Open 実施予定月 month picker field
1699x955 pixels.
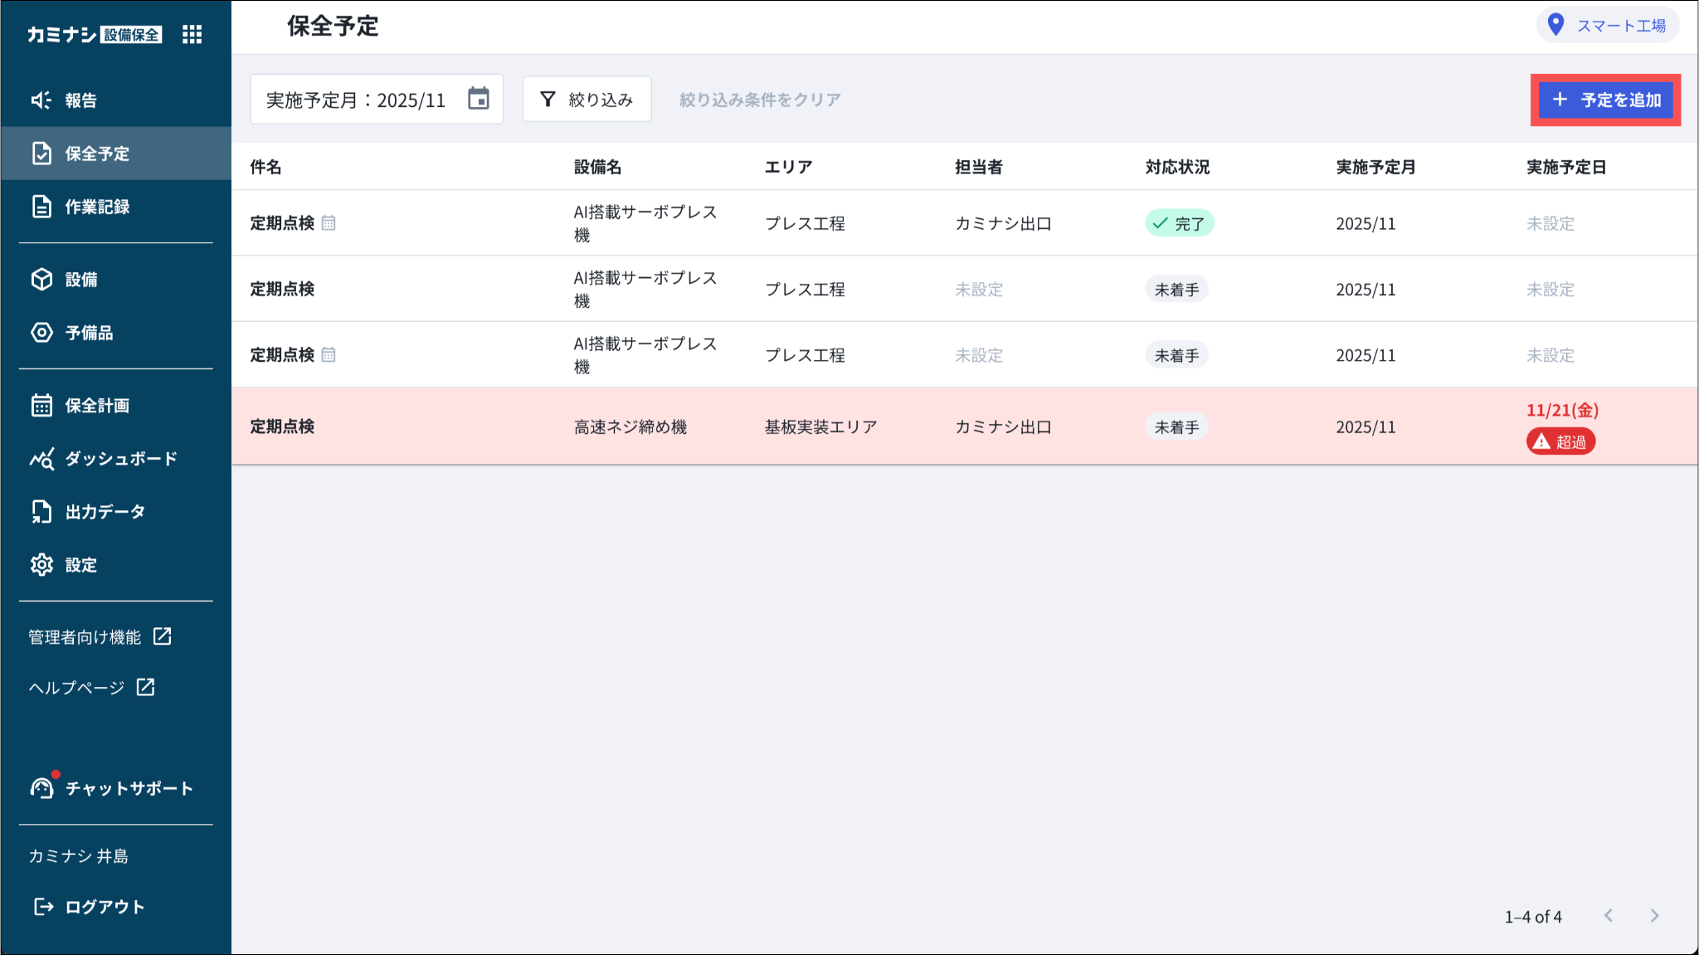click(x=357, y=100)
